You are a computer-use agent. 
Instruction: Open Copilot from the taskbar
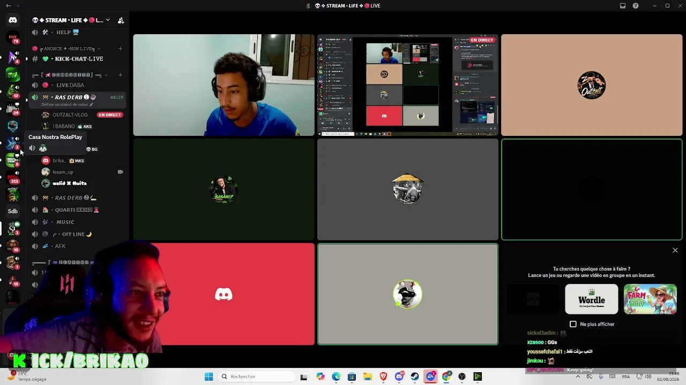pyautogui.click(x=320, y=376)
